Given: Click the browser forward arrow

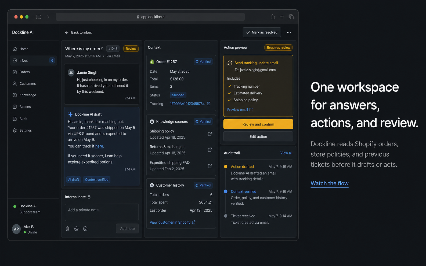Looking at the screenshot, I should click(48, 17).
